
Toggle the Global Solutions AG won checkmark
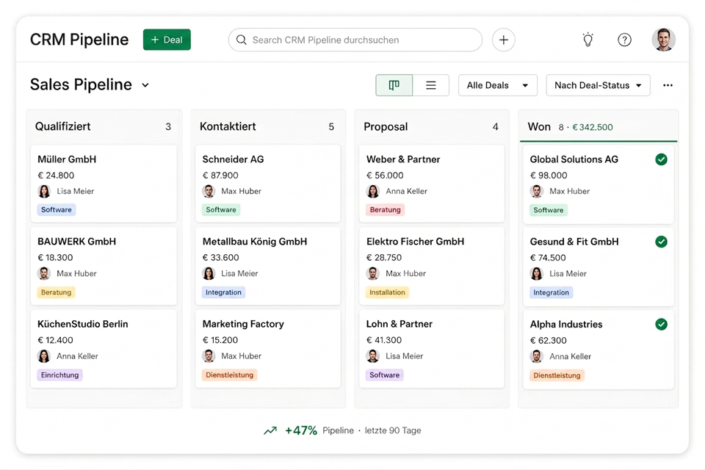click(661, 159)
